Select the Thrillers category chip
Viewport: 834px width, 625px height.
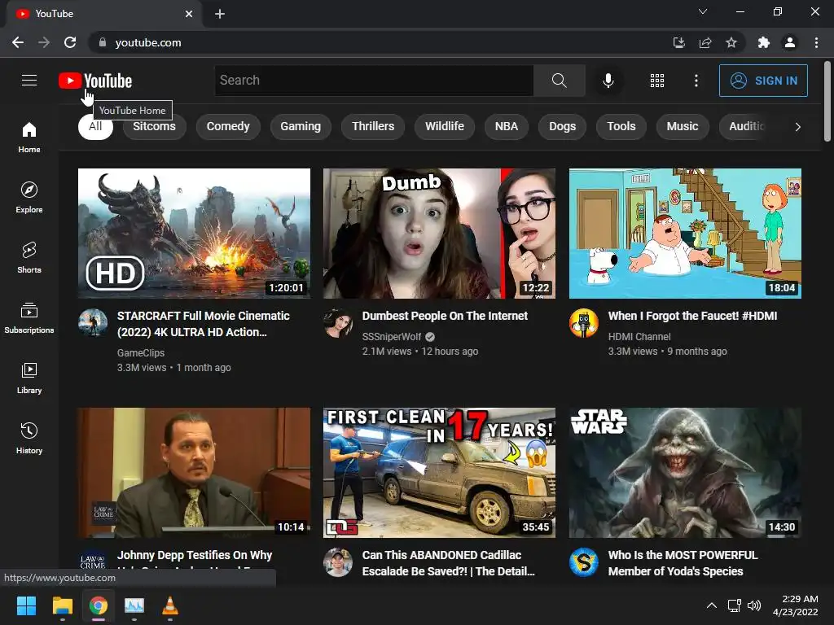click(x=373, y=126)
